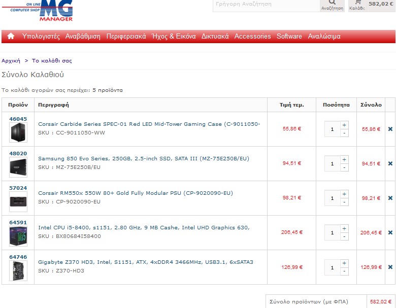Remove the Corsair Carbide case from cart

[x=390, y=129]
